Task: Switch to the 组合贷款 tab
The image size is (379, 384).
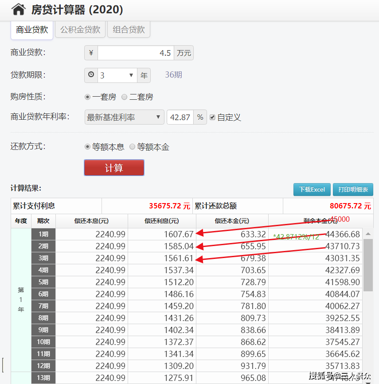Action: 128,30
